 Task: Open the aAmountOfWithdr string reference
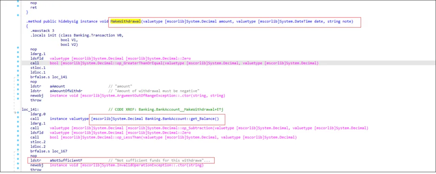[66, 91]
